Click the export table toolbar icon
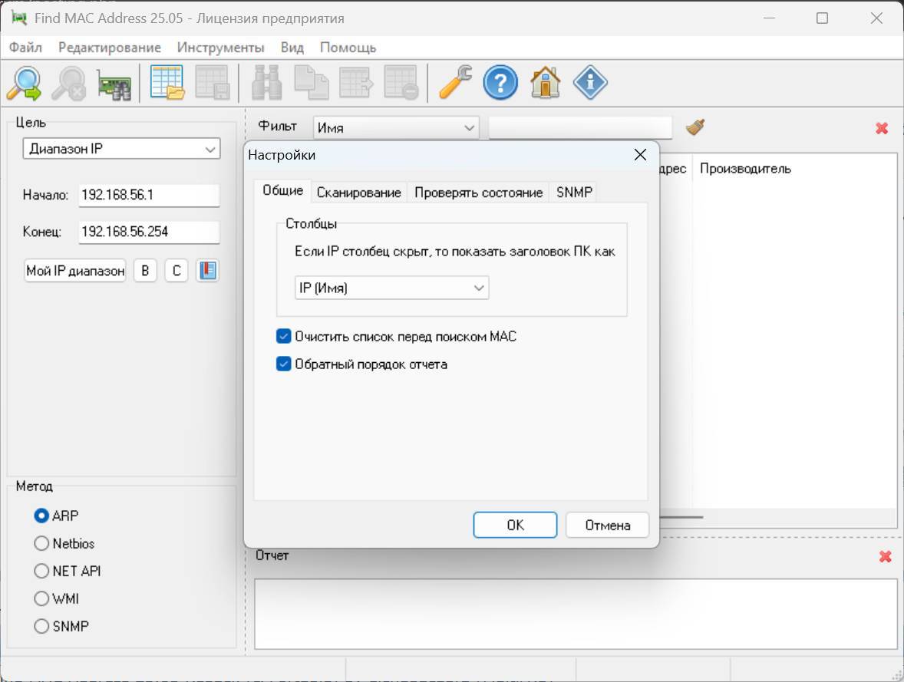904x682 pixels. point(356,83)
